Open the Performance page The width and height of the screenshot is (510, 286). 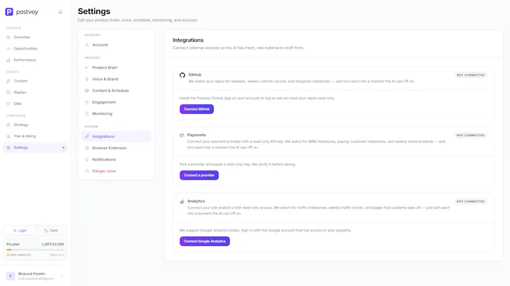(35, 60)
